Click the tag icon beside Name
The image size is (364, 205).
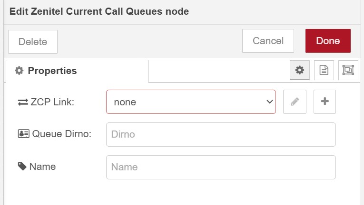pos(22,167)
